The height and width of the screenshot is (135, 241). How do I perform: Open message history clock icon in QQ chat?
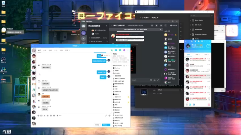(109, 115)
